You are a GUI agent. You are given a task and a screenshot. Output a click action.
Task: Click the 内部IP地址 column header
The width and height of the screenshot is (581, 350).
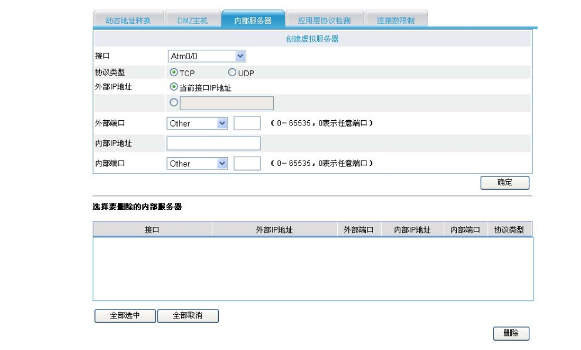[412, 230]
